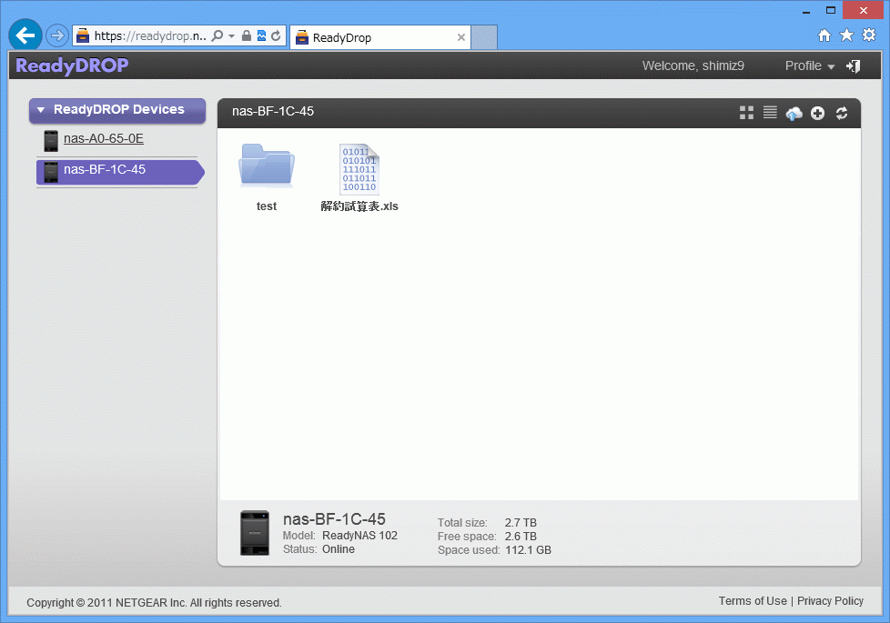Screen dimensions: 890x623
Task: Click the logout door icon
Action: [x=853, y=65]
